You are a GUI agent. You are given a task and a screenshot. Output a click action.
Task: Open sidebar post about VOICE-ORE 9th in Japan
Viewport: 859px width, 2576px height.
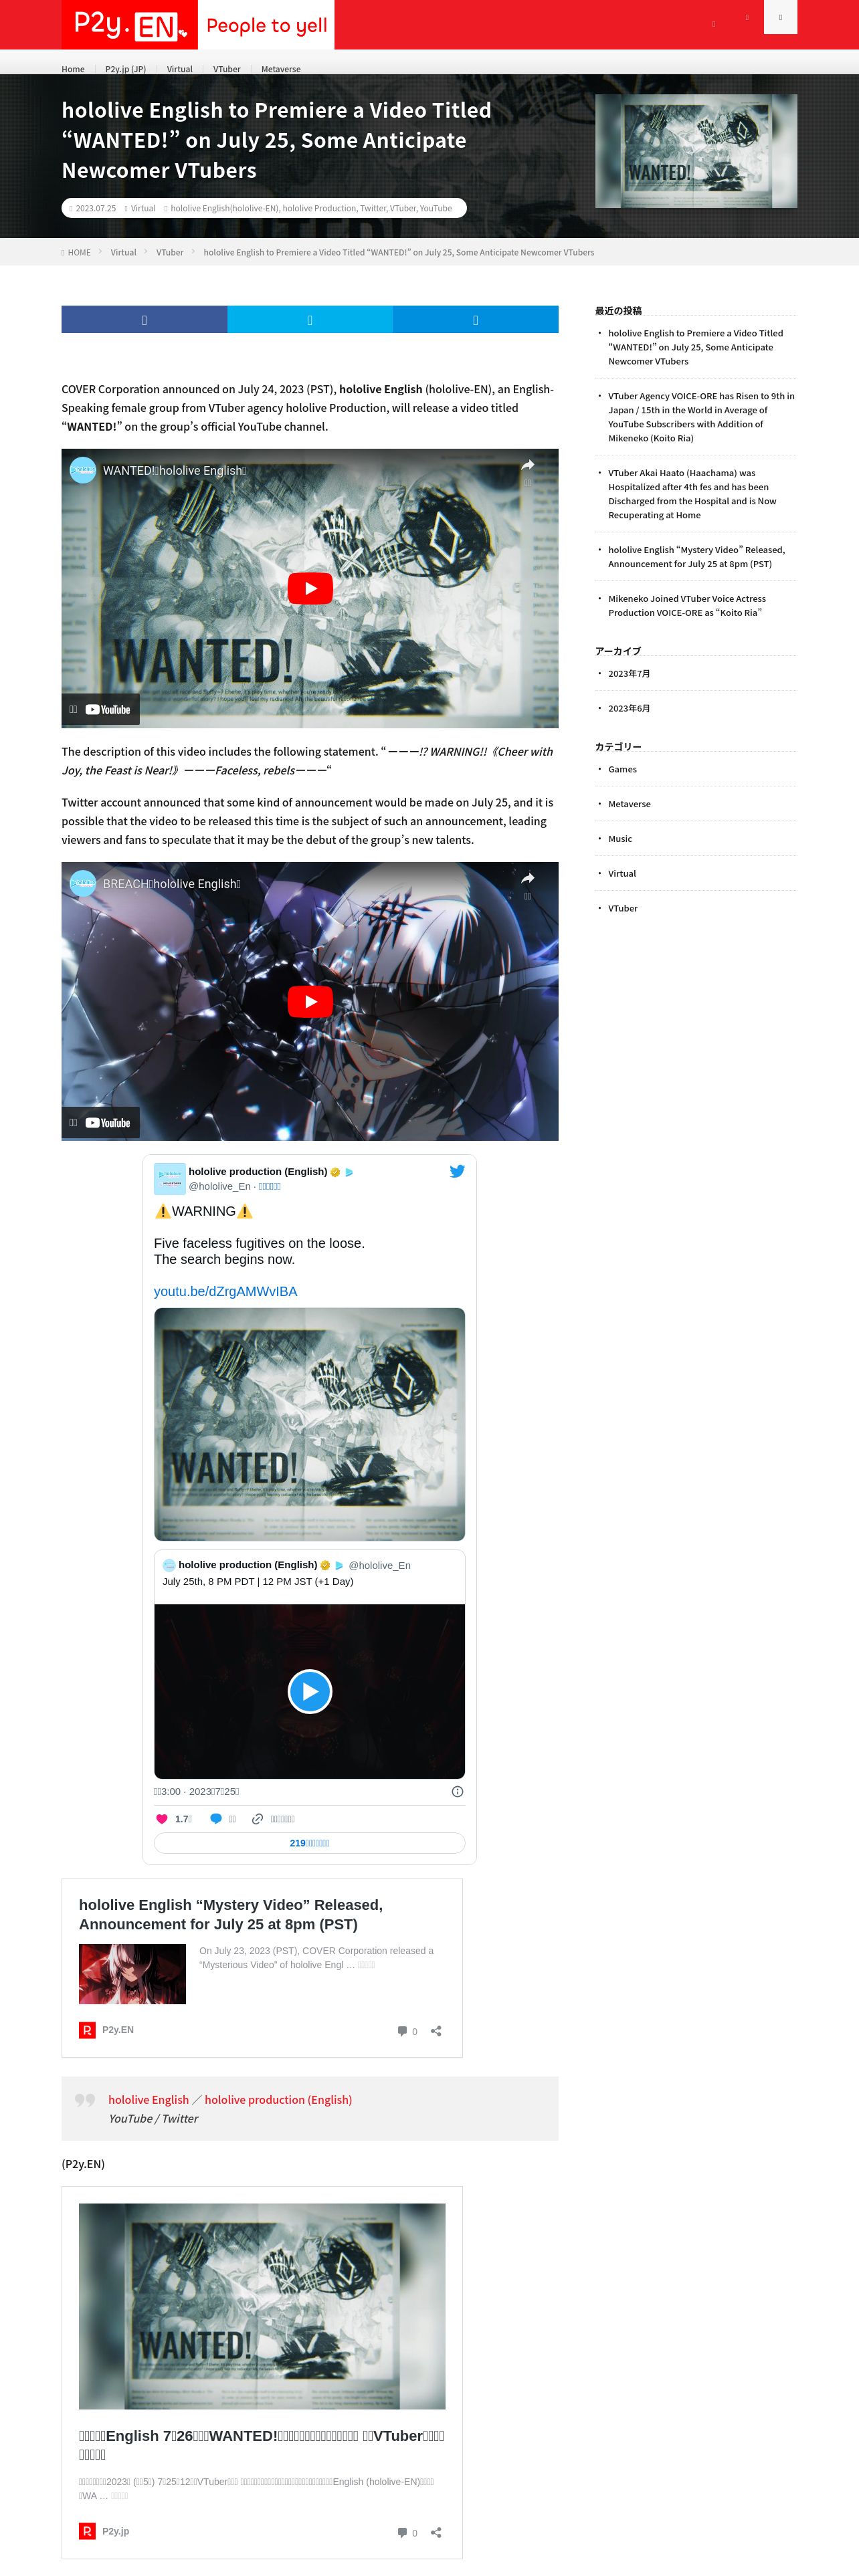pyautogui.click(x=701, y=417)
